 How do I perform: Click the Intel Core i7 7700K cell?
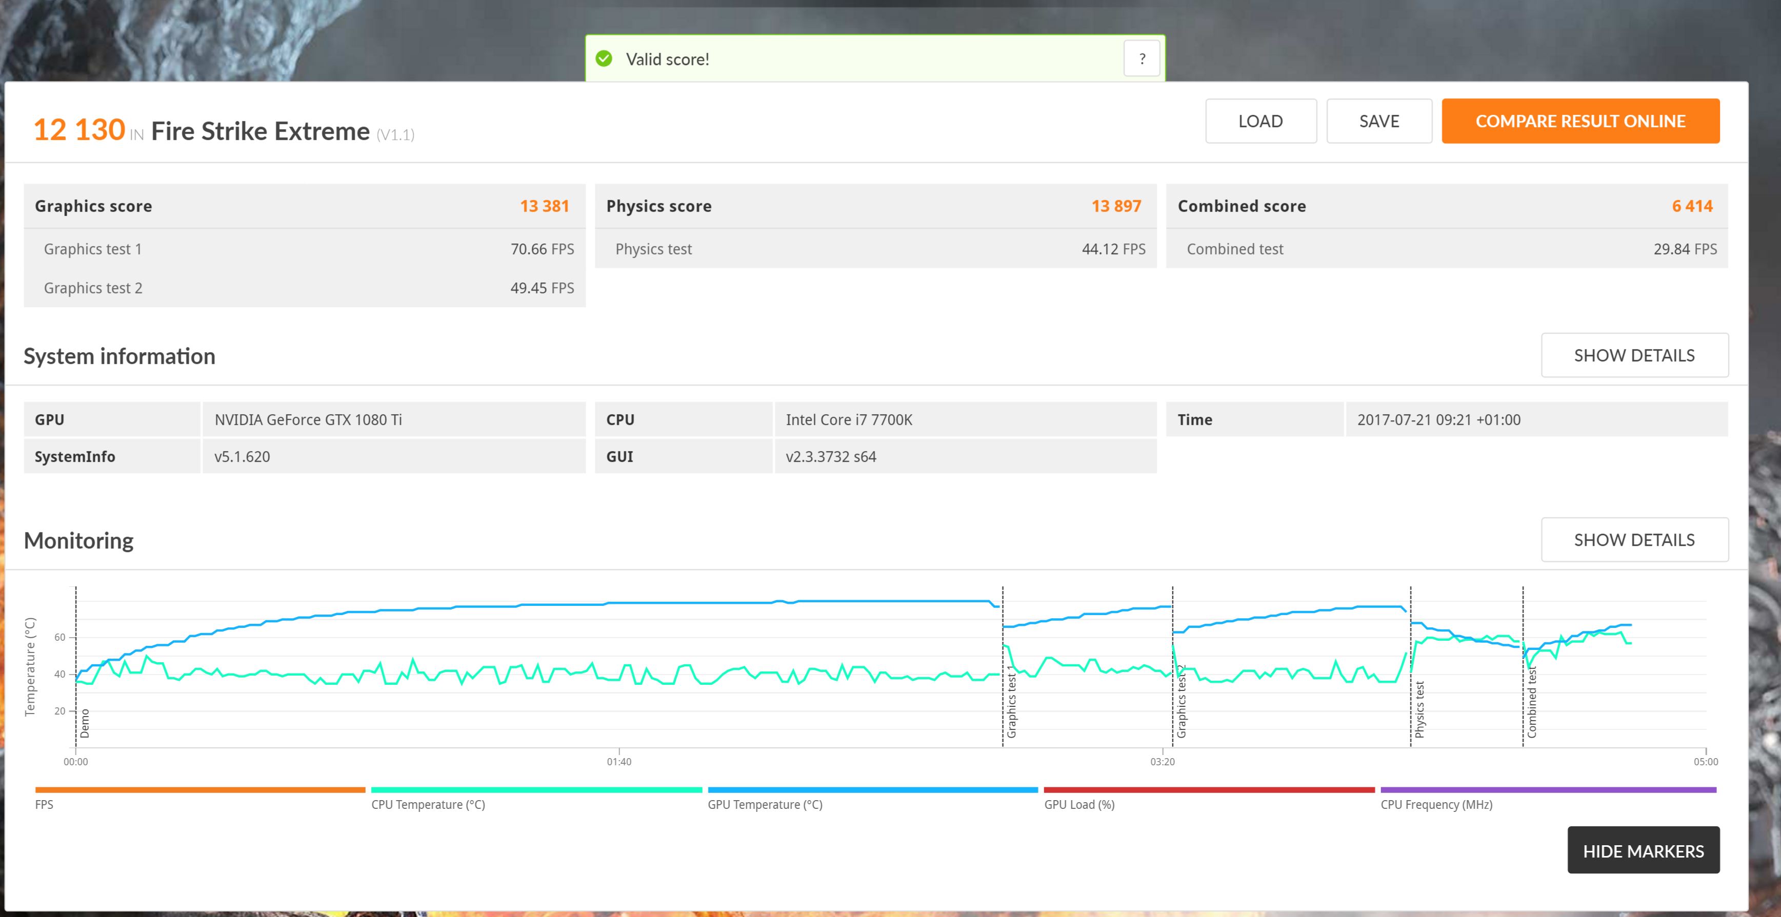pyautogui.click(x=965, y=419)
